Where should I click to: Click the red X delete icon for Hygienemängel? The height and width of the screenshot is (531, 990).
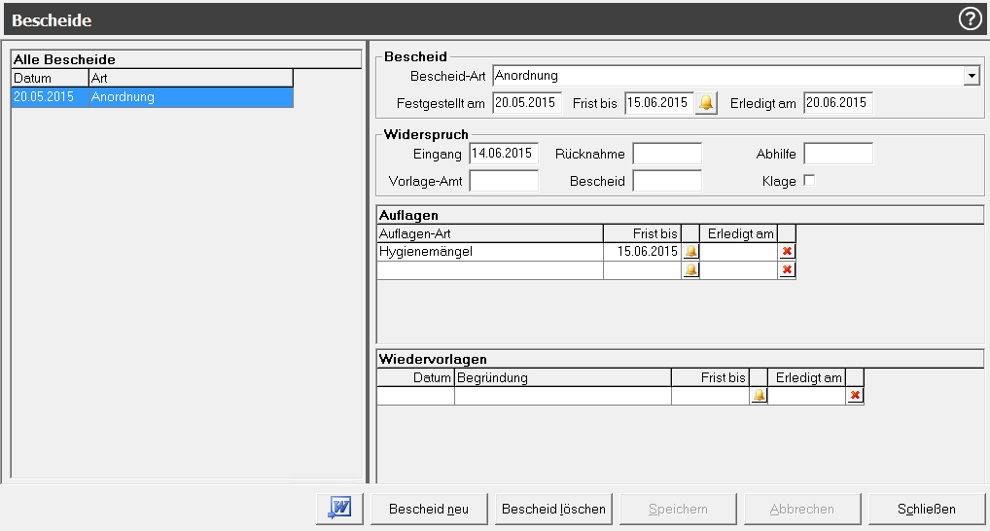(x=787, y=252)
